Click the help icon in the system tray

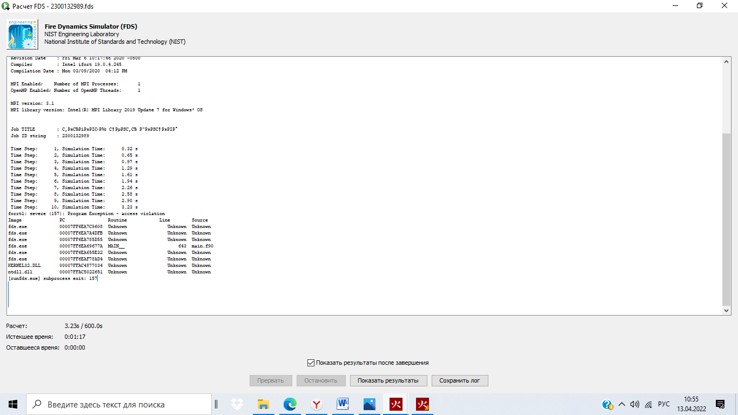pos(607,404)
